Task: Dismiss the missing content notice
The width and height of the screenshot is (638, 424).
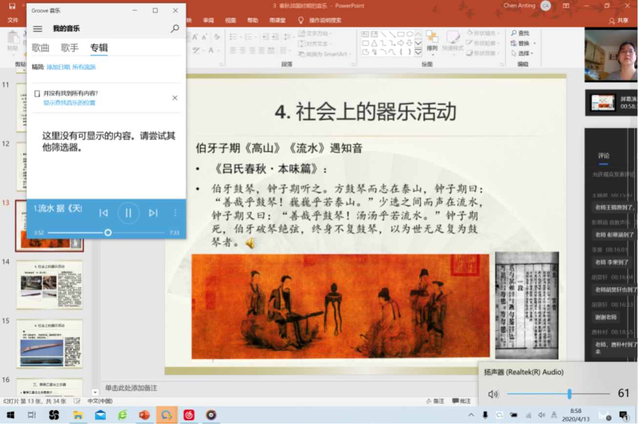Action: click(x=175, y=98)
